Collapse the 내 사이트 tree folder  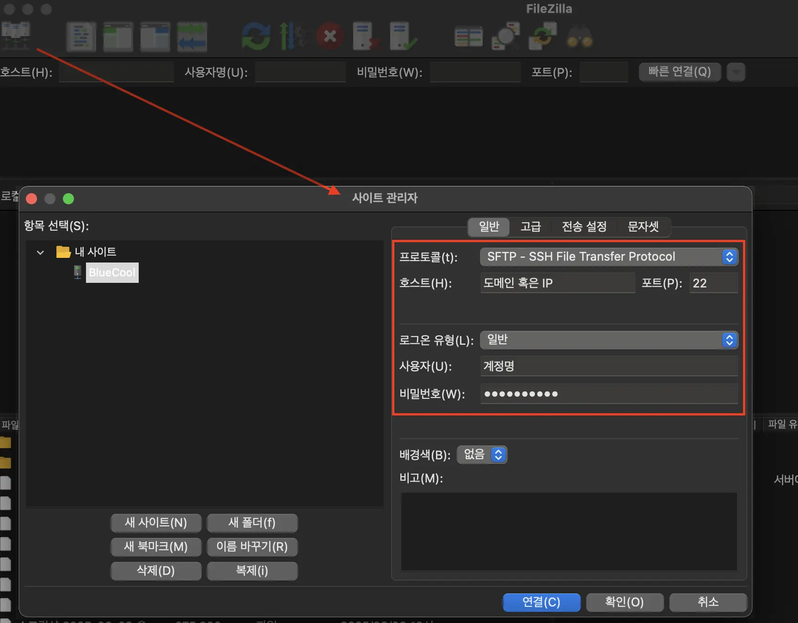coord(40,252)
